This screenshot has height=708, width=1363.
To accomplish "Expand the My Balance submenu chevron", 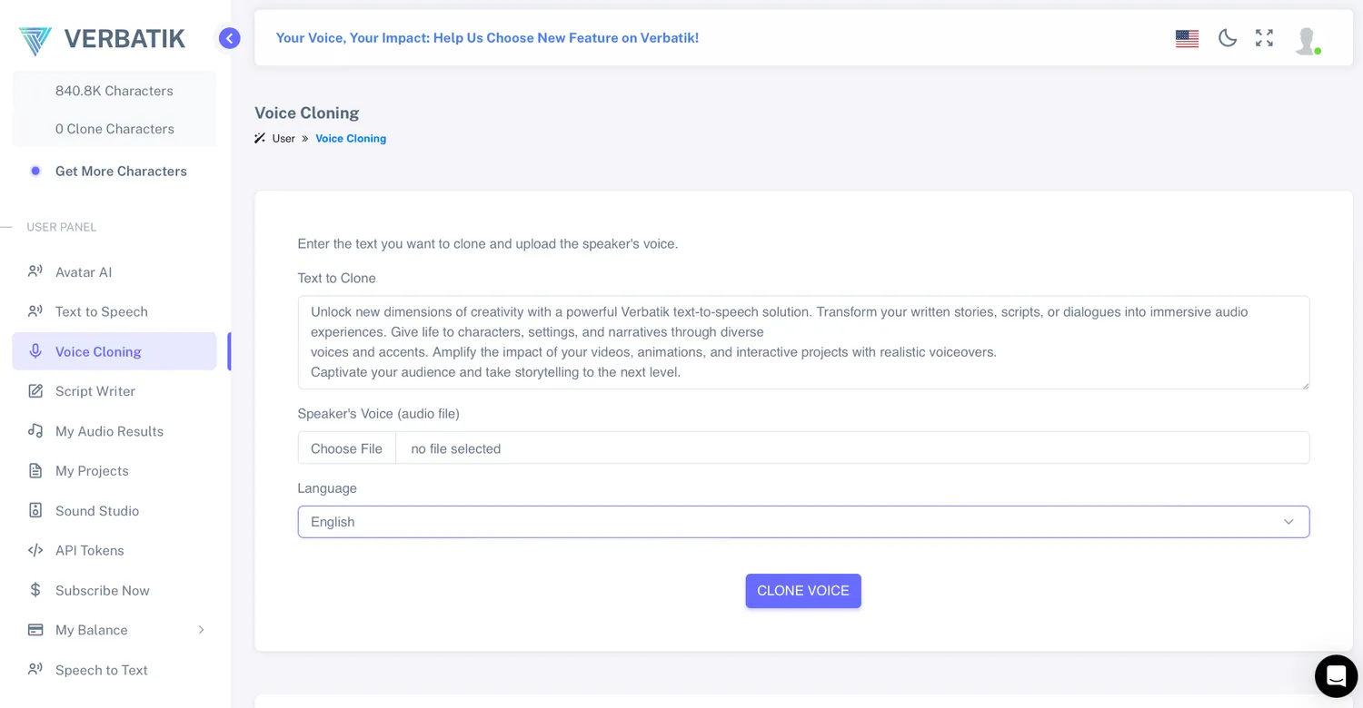I will (202, 630).
